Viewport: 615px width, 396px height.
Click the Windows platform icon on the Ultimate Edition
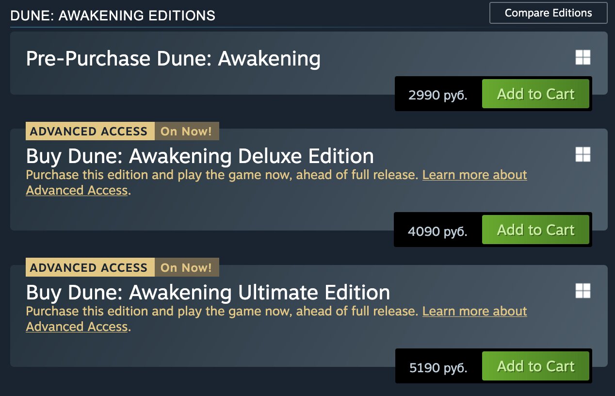(583, 291)
